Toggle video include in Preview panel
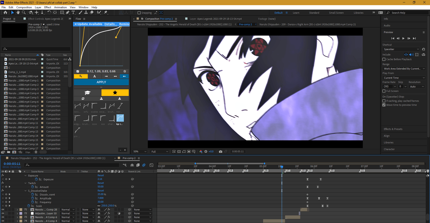Image resolution: width=430 pixels, height=223 pixels. 406,54
